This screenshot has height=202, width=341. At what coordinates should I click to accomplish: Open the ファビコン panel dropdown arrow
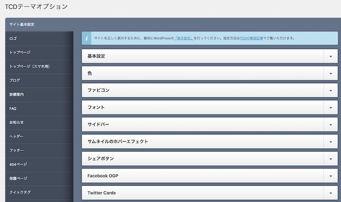pos(331,90)
